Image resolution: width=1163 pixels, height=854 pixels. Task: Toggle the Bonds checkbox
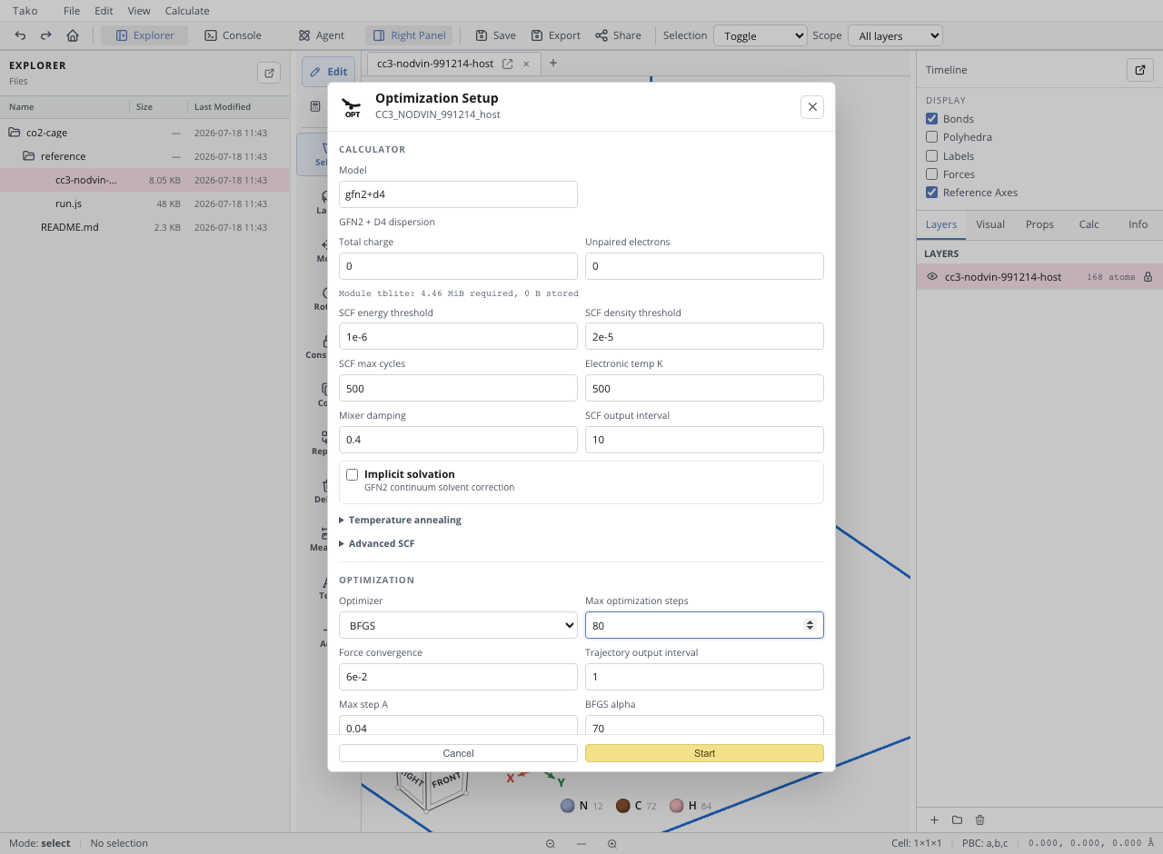tap(931, 119)
